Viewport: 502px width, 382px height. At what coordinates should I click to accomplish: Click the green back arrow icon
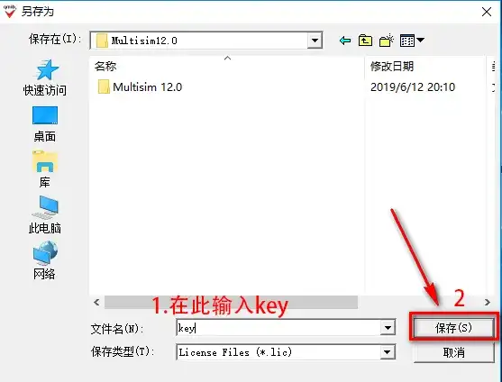coord(345,41)
